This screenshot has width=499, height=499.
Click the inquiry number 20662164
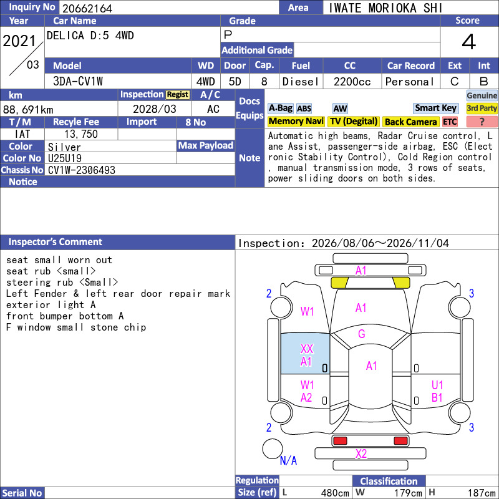coord(87,9)
